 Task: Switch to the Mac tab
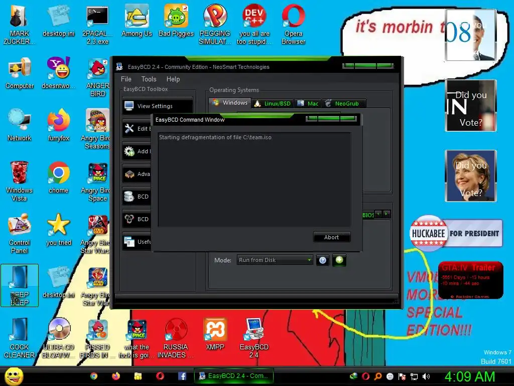pyautogui.click(x=308, y=104)
